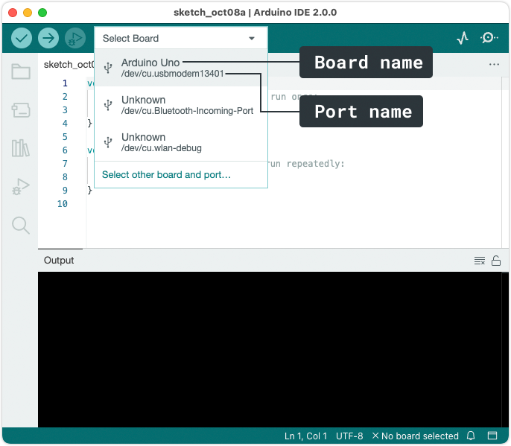Screen dimensions: 511x446
Task: Open the Serial Plotter
Action: tap(463, 38)
